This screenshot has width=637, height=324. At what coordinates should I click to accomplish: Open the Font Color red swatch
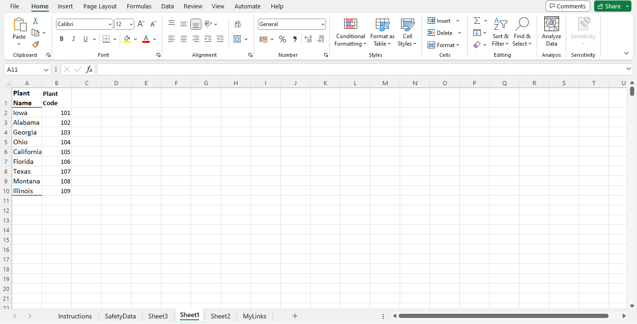pos(145,39)
